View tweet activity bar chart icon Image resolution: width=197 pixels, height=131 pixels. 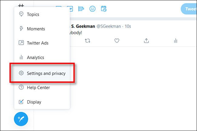(x=175, y=41)
